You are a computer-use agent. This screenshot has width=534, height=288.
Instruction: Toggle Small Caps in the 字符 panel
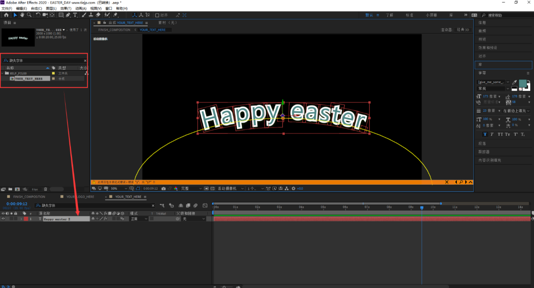(x=508, y=134)
